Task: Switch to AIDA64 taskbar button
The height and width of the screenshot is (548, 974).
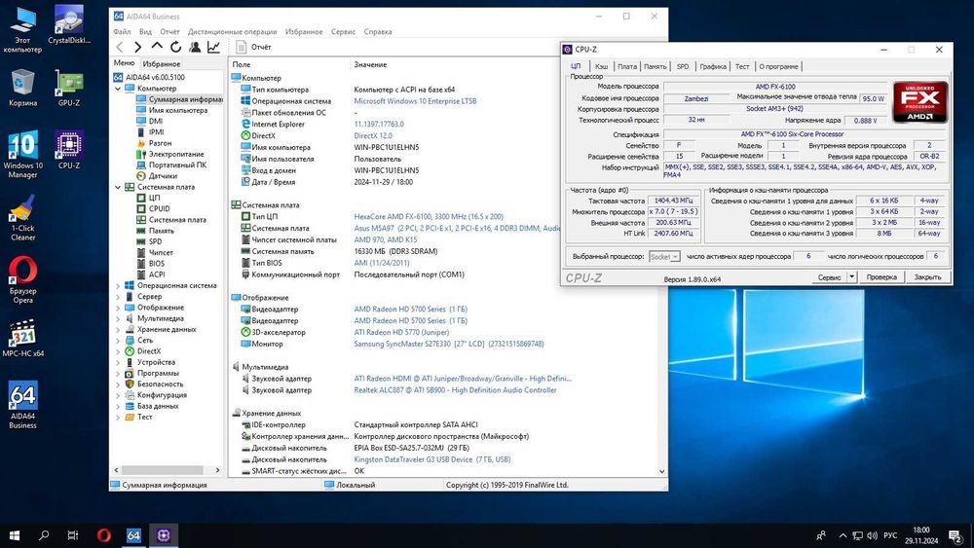Action: pos(133,535)
